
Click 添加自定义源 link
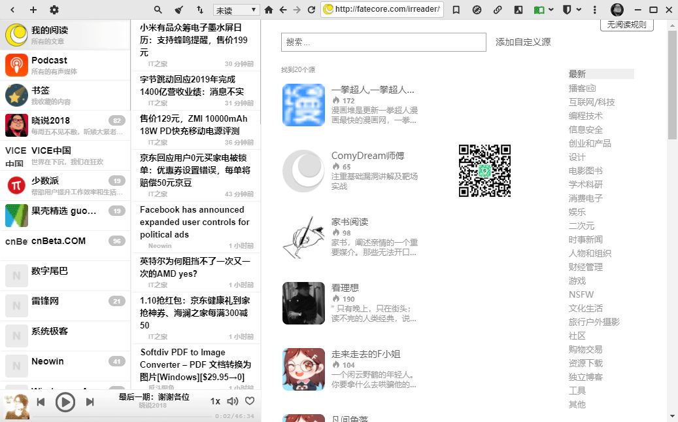point(523,42)
